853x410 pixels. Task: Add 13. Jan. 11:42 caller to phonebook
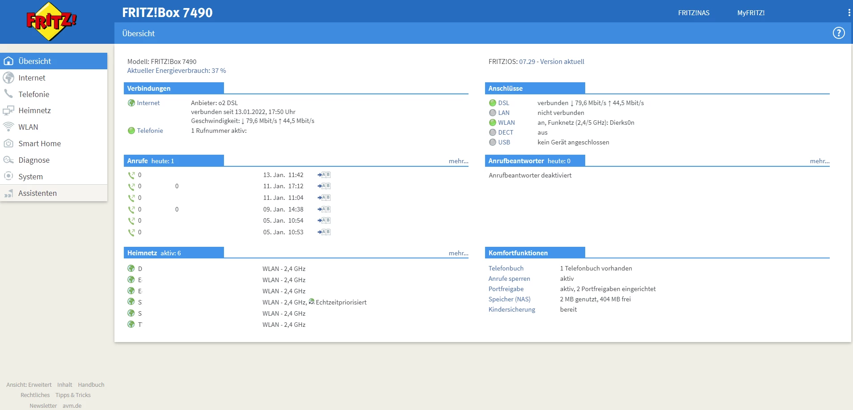pos(324,175)
